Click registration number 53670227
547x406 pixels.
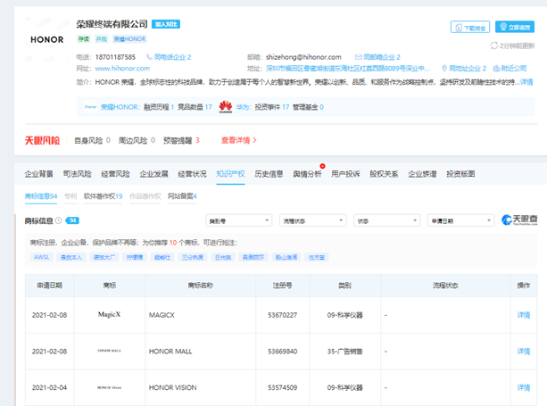point(282,315)
